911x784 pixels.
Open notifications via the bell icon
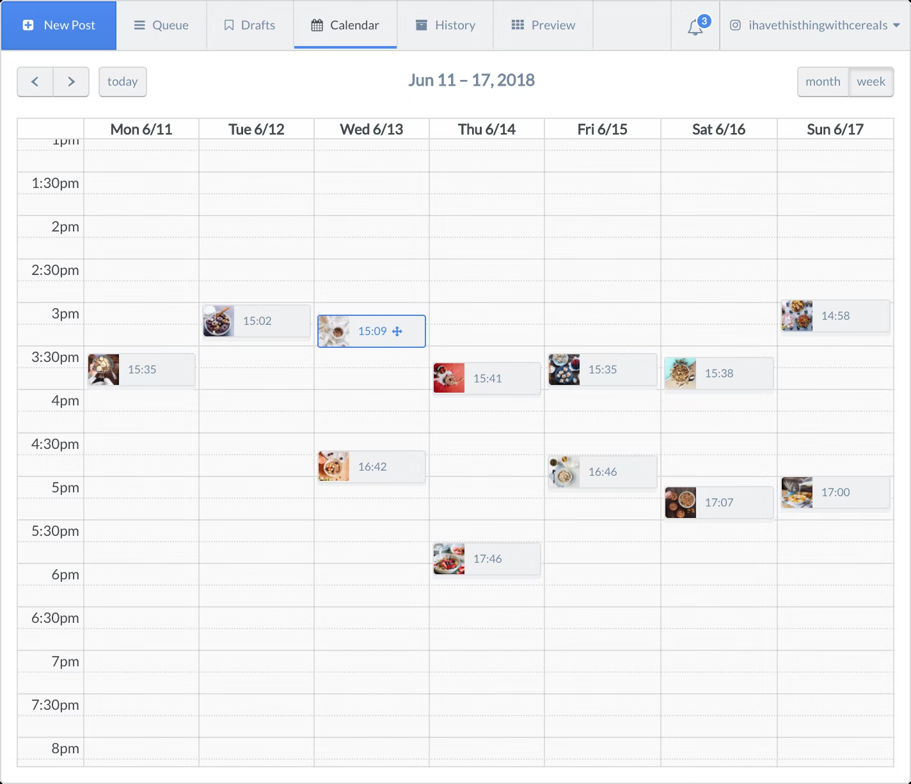(694, 27)
